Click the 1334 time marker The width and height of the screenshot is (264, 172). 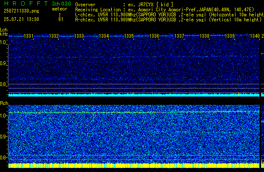(104, 36)
